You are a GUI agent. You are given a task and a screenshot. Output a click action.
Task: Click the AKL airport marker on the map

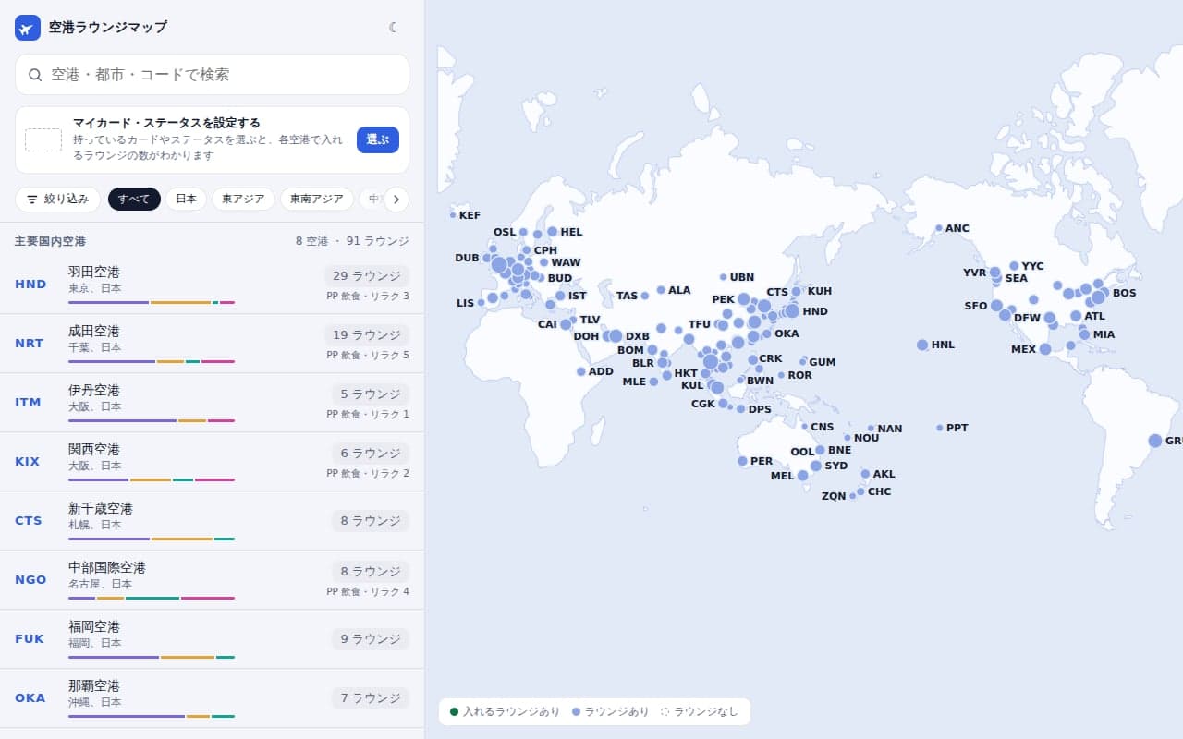click(x=865, y=474)
